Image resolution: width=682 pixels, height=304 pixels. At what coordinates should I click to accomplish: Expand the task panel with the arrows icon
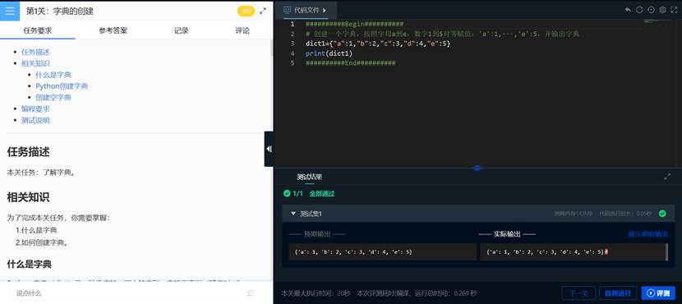coord(263,12)
